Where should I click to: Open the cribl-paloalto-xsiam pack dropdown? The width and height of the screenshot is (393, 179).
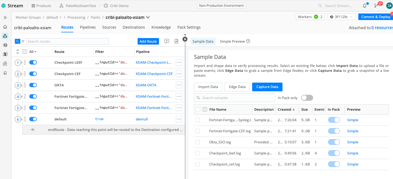[148, 17]
